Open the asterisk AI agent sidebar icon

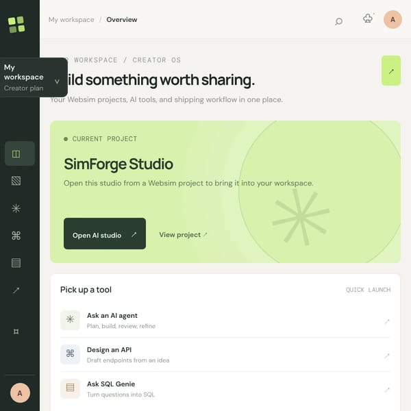[x=16, y=208]
